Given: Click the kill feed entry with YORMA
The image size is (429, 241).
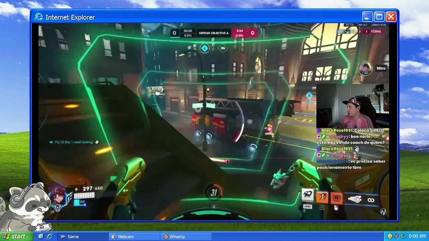Looking at the screenshot, I should 359,31.
